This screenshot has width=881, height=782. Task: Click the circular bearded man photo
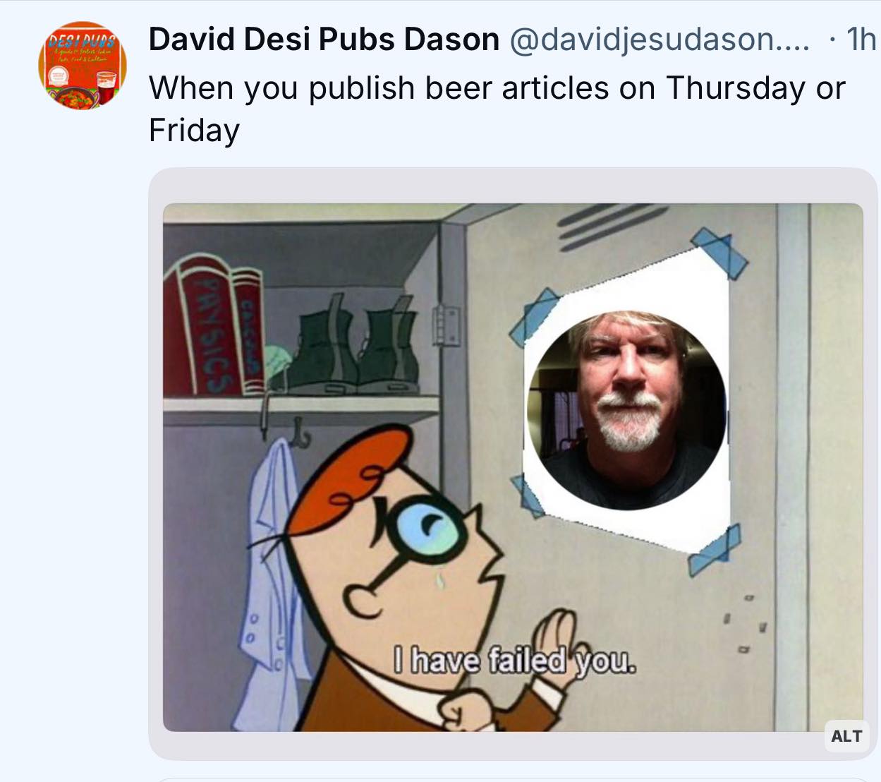coord(627,410)
